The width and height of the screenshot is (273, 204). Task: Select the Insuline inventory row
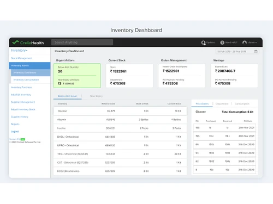point(120,128)
